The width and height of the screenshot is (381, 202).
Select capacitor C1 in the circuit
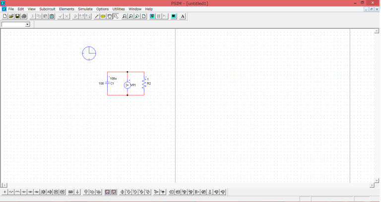click(x=107, y=83)
